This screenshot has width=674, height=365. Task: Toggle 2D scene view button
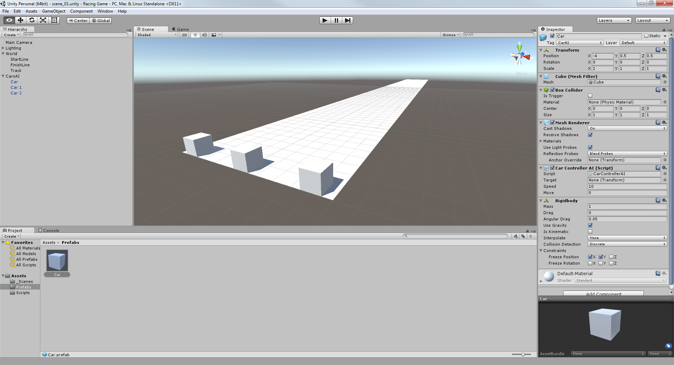[x=184, y=35]
